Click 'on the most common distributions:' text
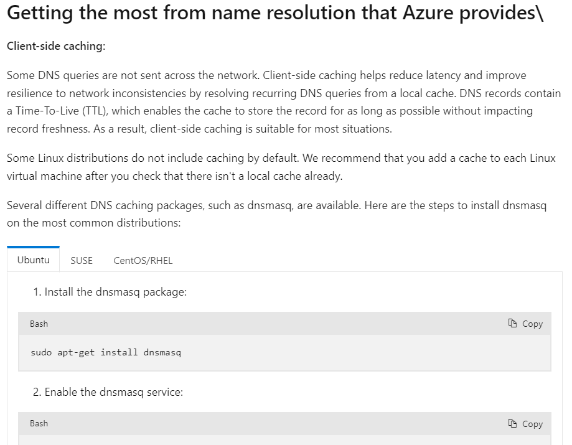The width and height of the screenshot is (572, 445). coord(94,222)
